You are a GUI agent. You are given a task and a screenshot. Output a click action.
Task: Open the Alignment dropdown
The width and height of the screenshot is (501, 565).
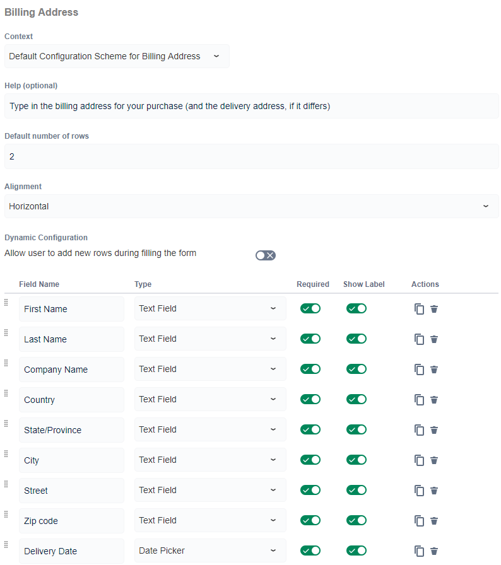coord(250,206)
